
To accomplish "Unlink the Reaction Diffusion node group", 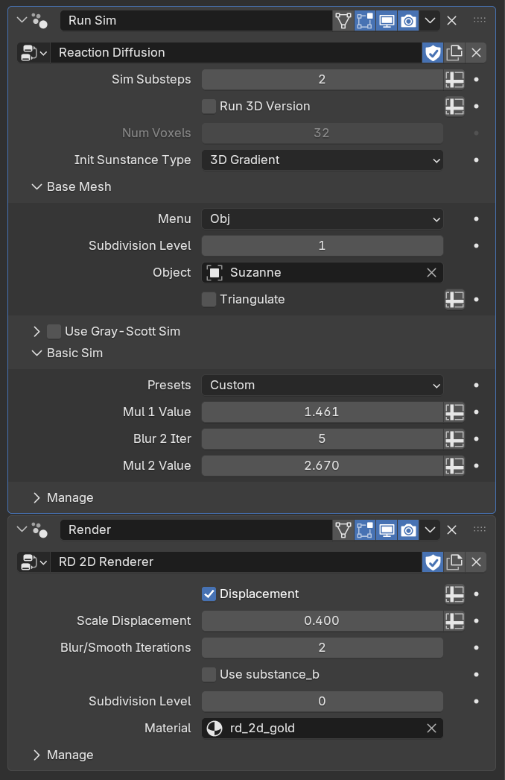I will [x=476, y=53].
